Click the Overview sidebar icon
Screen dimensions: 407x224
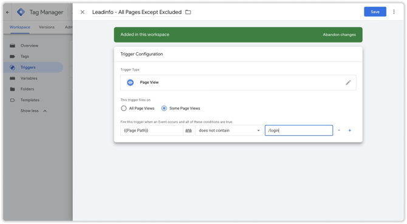coord(13,46)
